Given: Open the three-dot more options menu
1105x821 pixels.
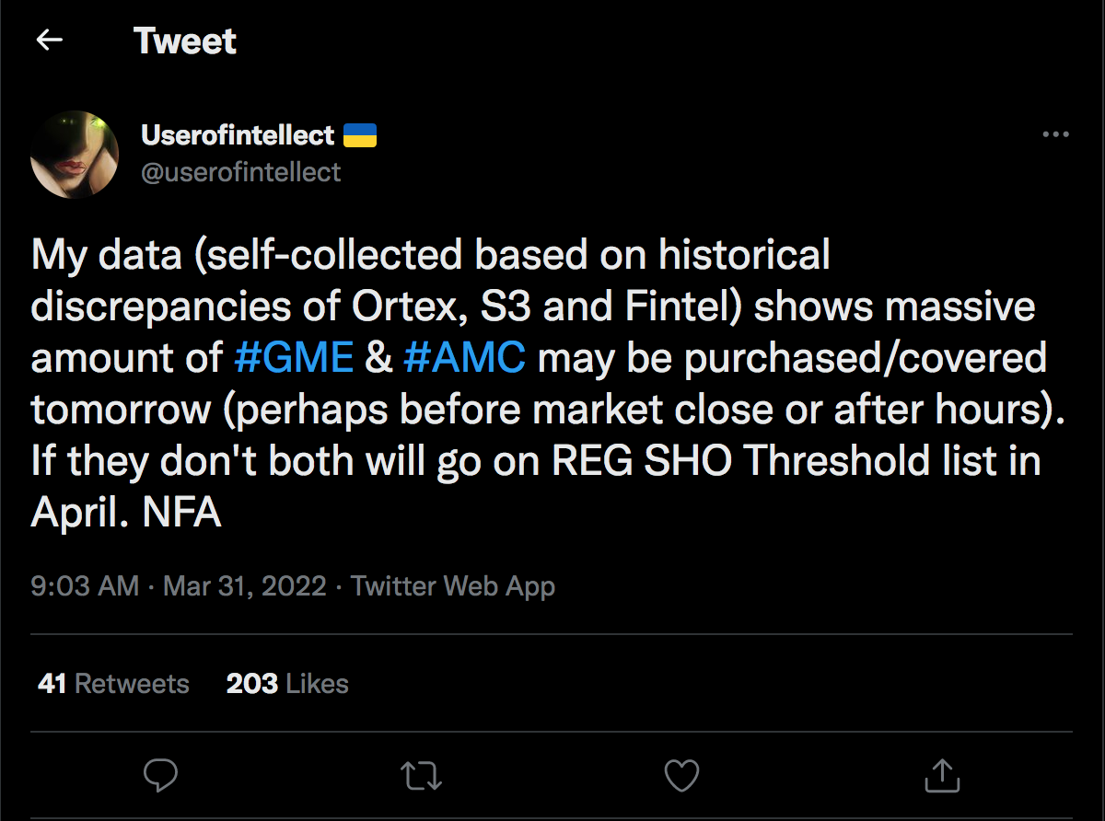Looking at the screenshot, I should pos(1055,134).
